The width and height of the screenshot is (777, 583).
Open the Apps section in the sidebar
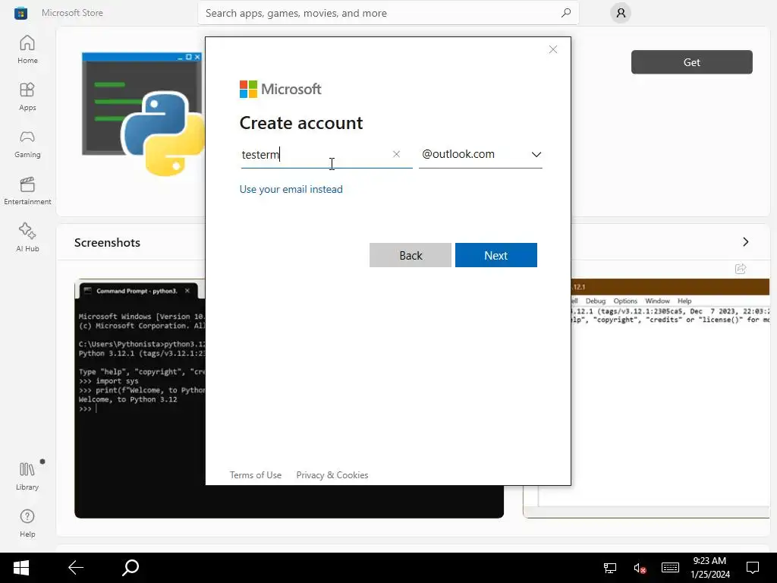(x=27, y=96)
